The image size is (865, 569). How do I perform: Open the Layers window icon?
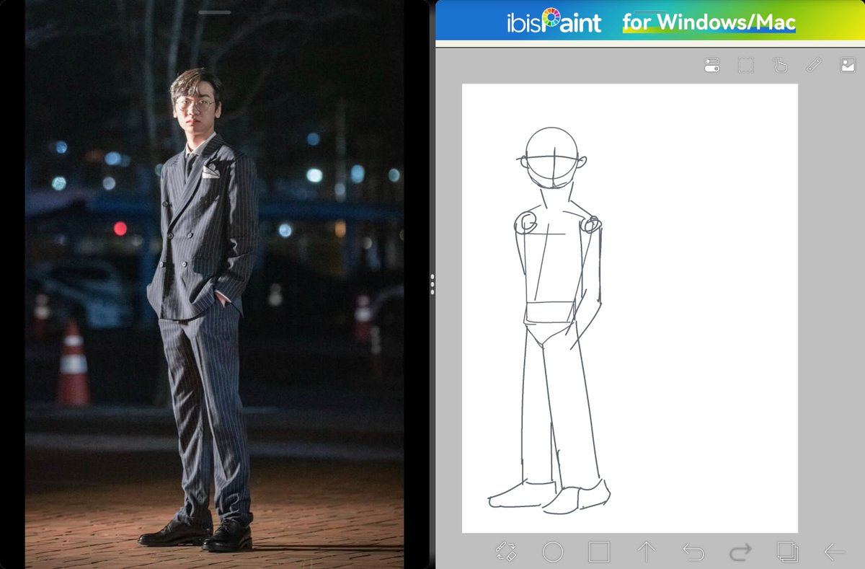tap(787, 552)
